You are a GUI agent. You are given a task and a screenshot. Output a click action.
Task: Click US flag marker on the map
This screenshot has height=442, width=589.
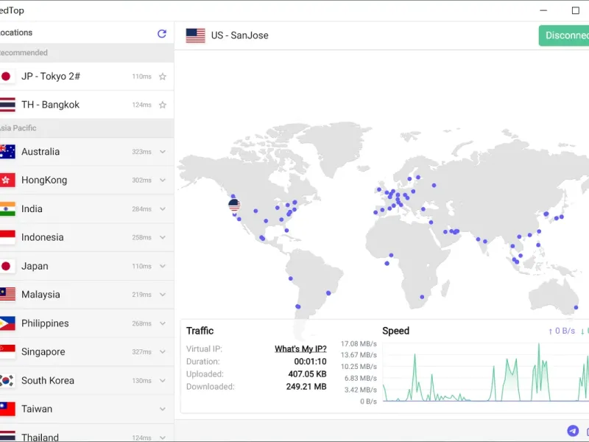tap(234, 205)
